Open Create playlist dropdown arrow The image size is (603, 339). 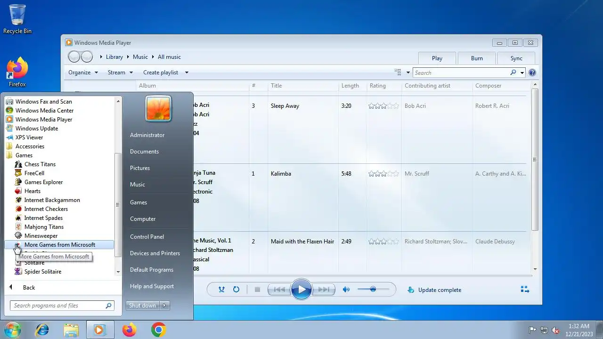pyautogui.click(x=187, y=73)
